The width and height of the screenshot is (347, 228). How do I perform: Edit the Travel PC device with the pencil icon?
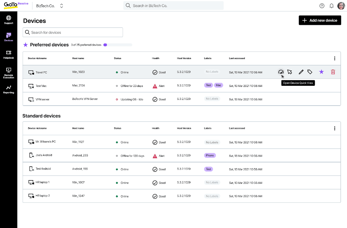click(301, 72)
